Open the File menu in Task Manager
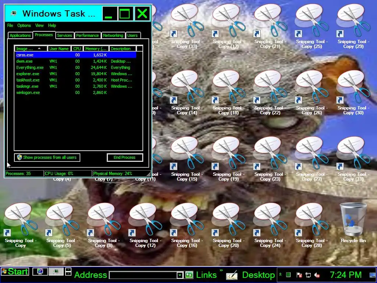This screenshot has height=283, width=377. [10, 25]
